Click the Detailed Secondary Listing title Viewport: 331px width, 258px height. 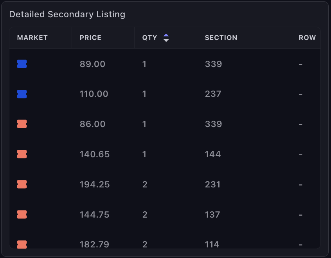coord(67,15)
